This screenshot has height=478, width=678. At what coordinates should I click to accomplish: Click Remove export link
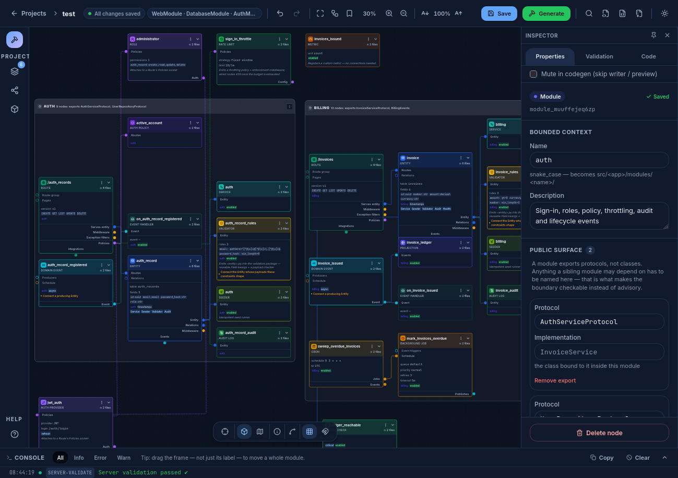tap(555, 380)
